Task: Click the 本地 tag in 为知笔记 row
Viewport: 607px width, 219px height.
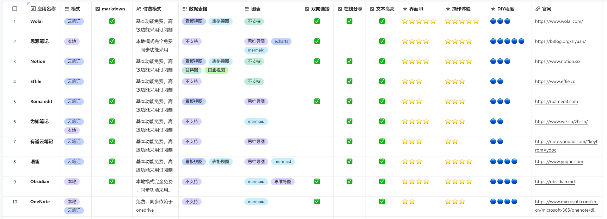Action: pyautogui.click(x=72, y=130)
